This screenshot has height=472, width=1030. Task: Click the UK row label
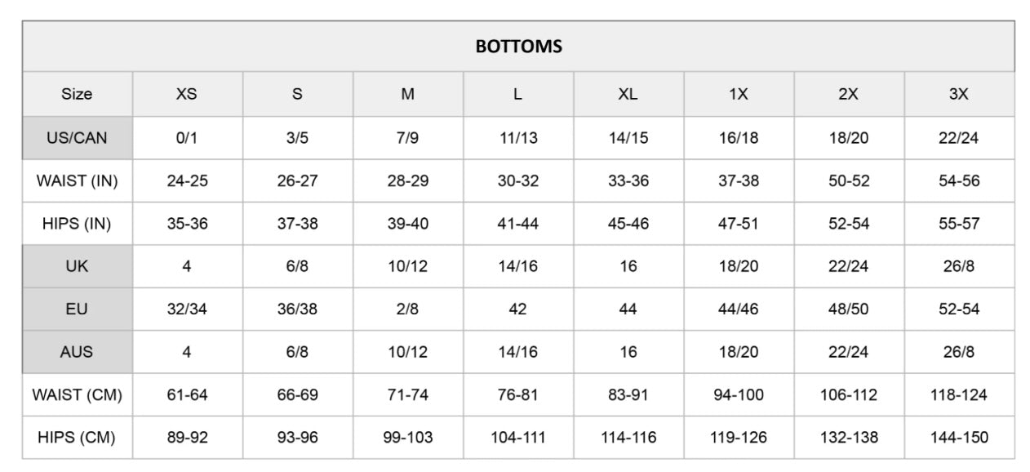point(77,266)
